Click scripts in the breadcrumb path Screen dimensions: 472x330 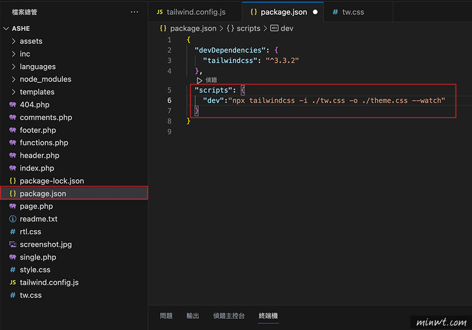(248, 28)
